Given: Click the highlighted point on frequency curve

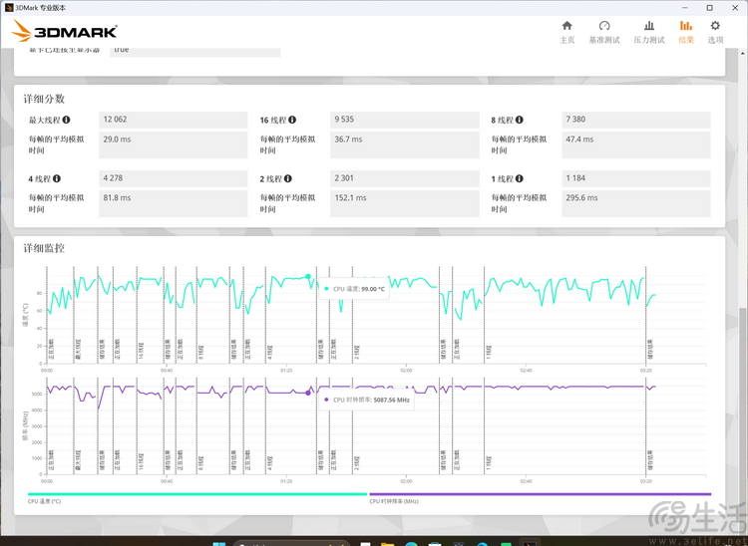Looking at the screenshot, I should 308,394.
